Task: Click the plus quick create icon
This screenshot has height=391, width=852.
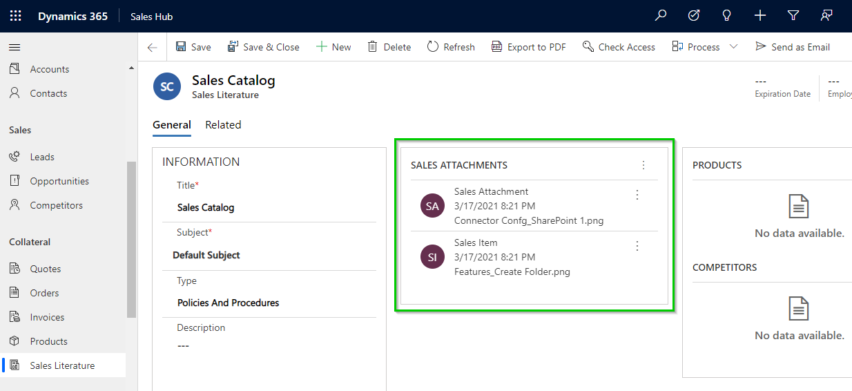Action: pos(760,16)
